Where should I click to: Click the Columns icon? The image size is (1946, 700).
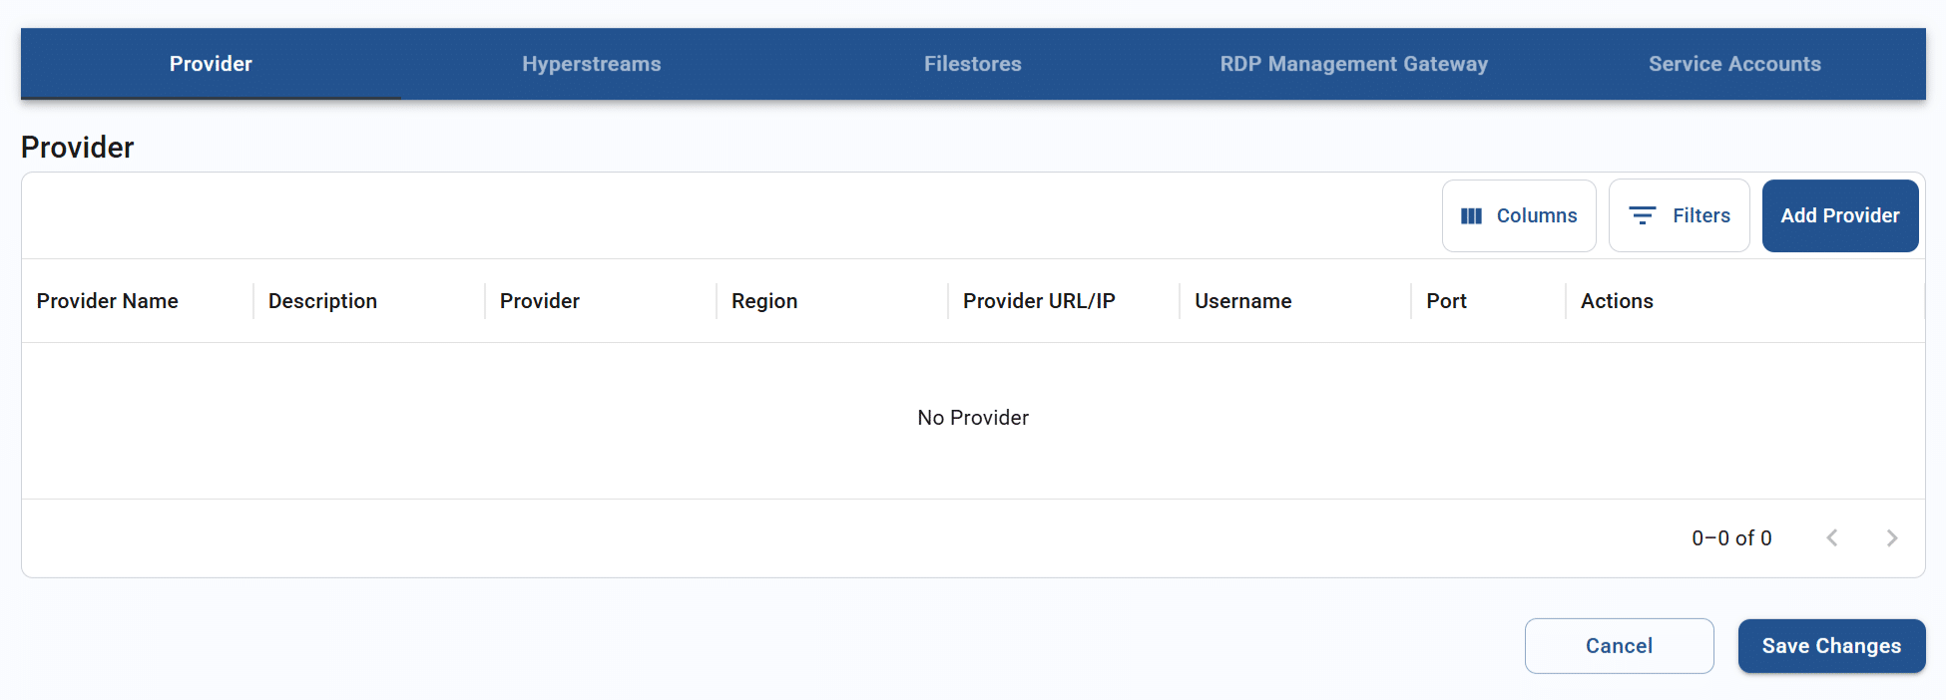tap(1471, 216)
